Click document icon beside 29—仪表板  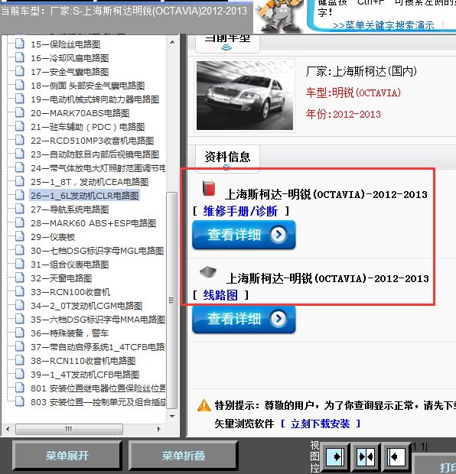point(20,236)
